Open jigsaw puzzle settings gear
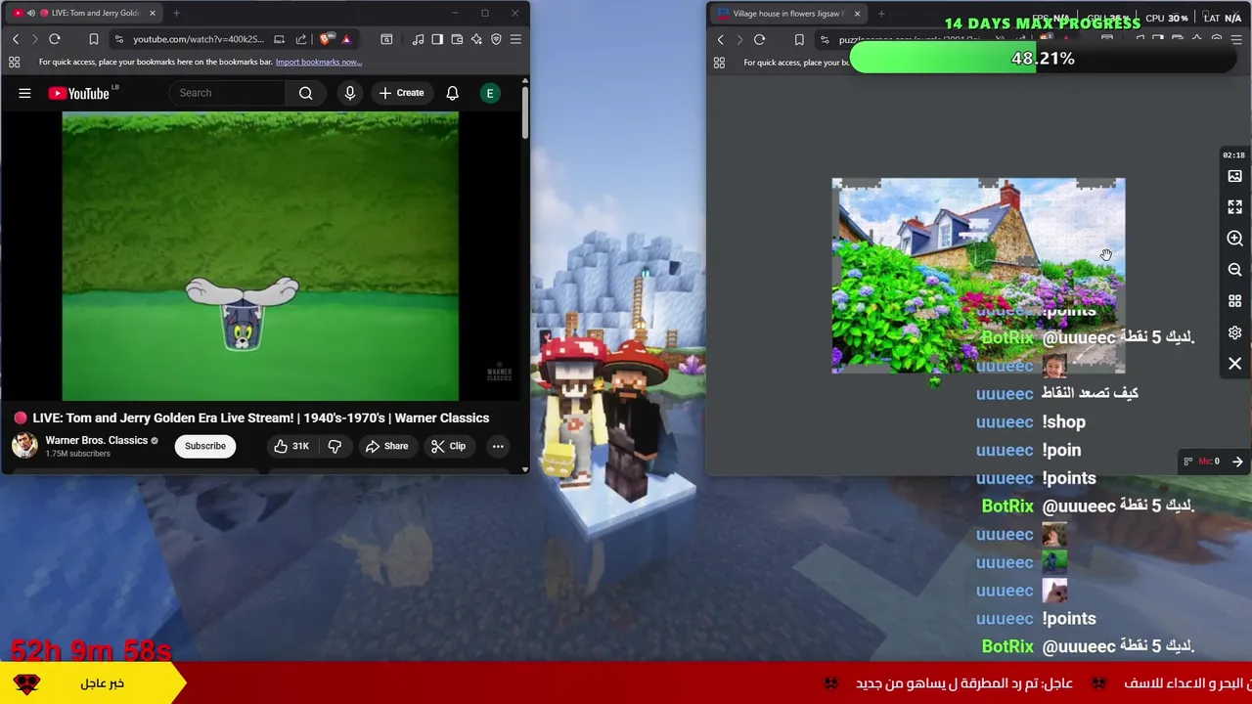Image resolution: width=1252 pixels, height=704 pixels. [x=1234, y=332]
